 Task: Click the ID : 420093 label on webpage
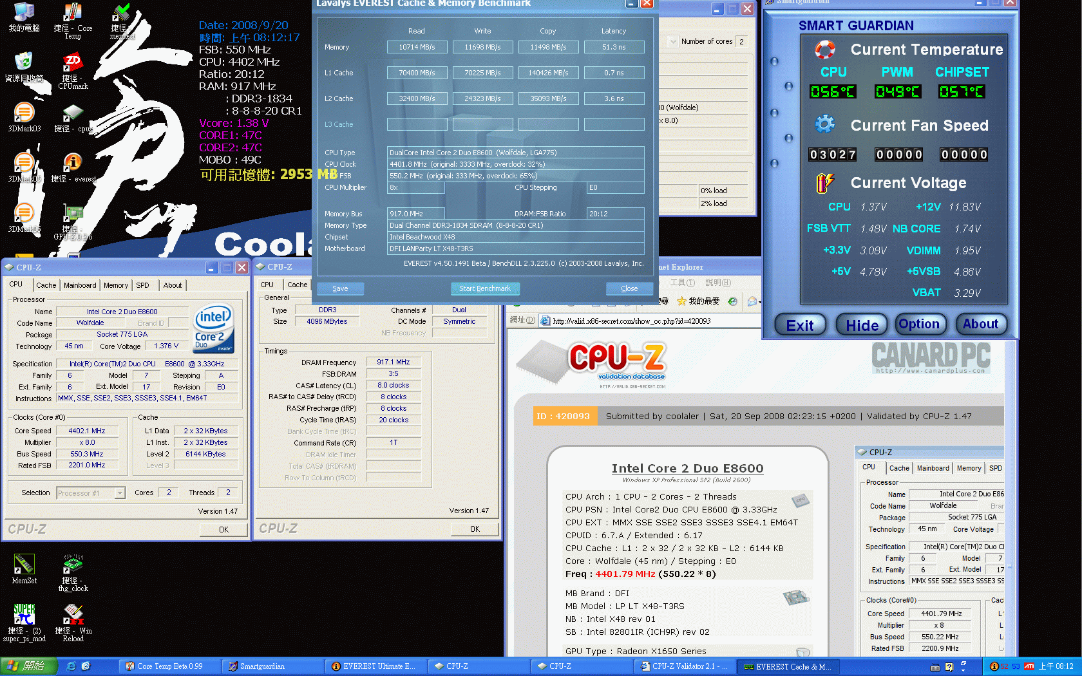(x=564, y=416)
